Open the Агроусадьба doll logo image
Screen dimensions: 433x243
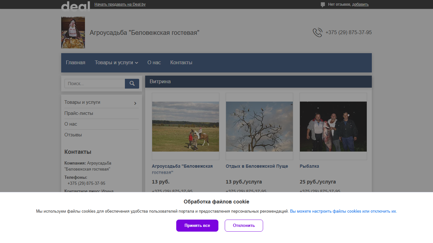coord(73,33)
